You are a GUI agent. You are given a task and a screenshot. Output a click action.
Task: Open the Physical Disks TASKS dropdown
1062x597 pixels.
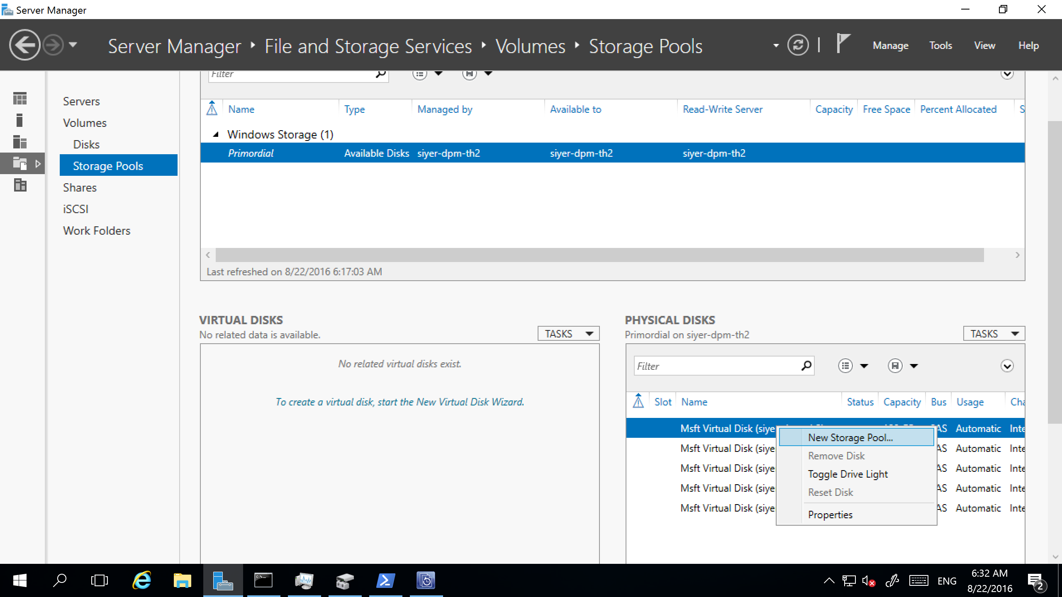coord(994,333)
